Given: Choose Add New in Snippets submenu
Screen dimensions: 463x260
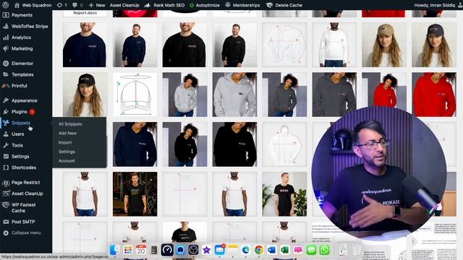Looking at the screenshot, I should click(67, 133).
